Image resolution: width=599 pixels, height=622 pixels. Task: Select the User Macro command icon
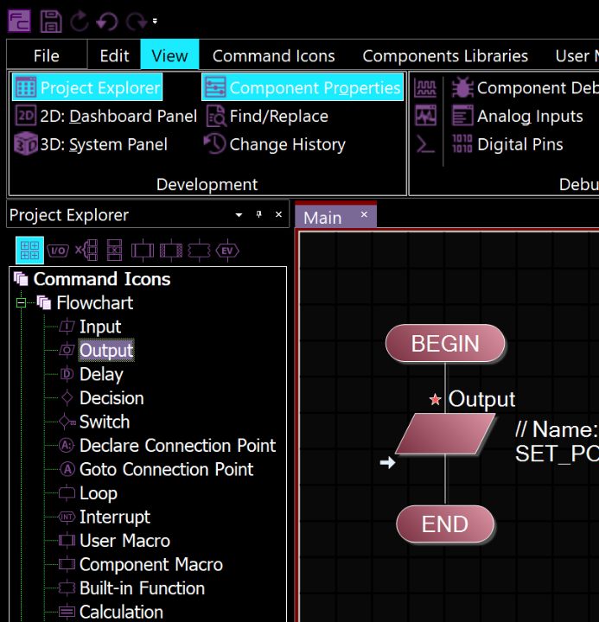(124, 541)
